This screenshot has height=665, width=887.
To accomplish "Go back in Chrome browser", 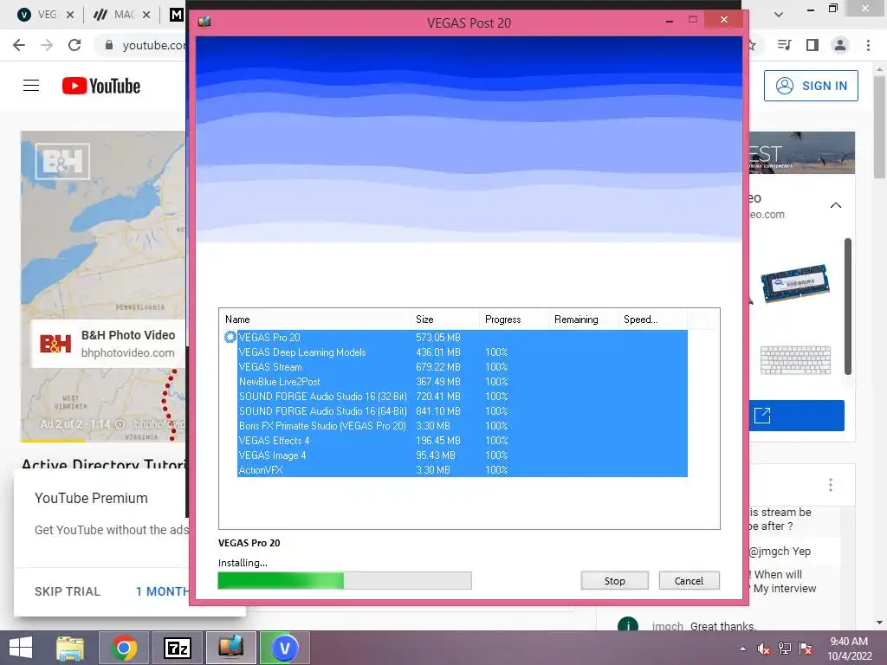I will pos(19,45).
